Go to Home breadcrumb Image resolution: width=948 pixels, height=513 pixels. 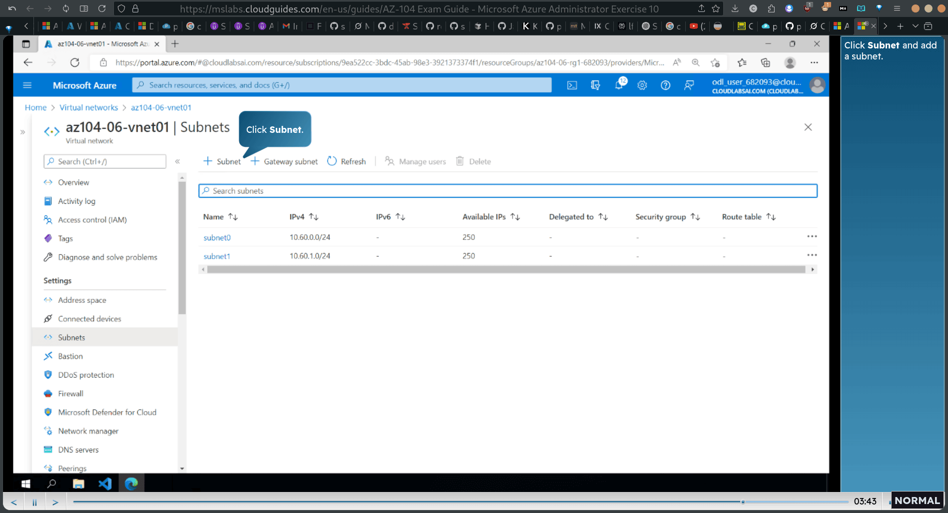coord(35,107)
